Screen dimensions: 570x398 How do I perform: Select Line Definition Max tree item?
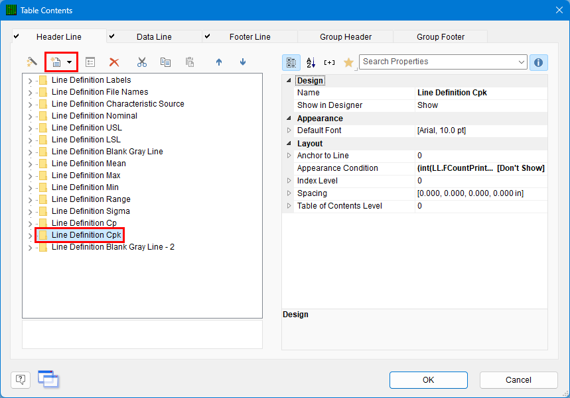(86, 175)
